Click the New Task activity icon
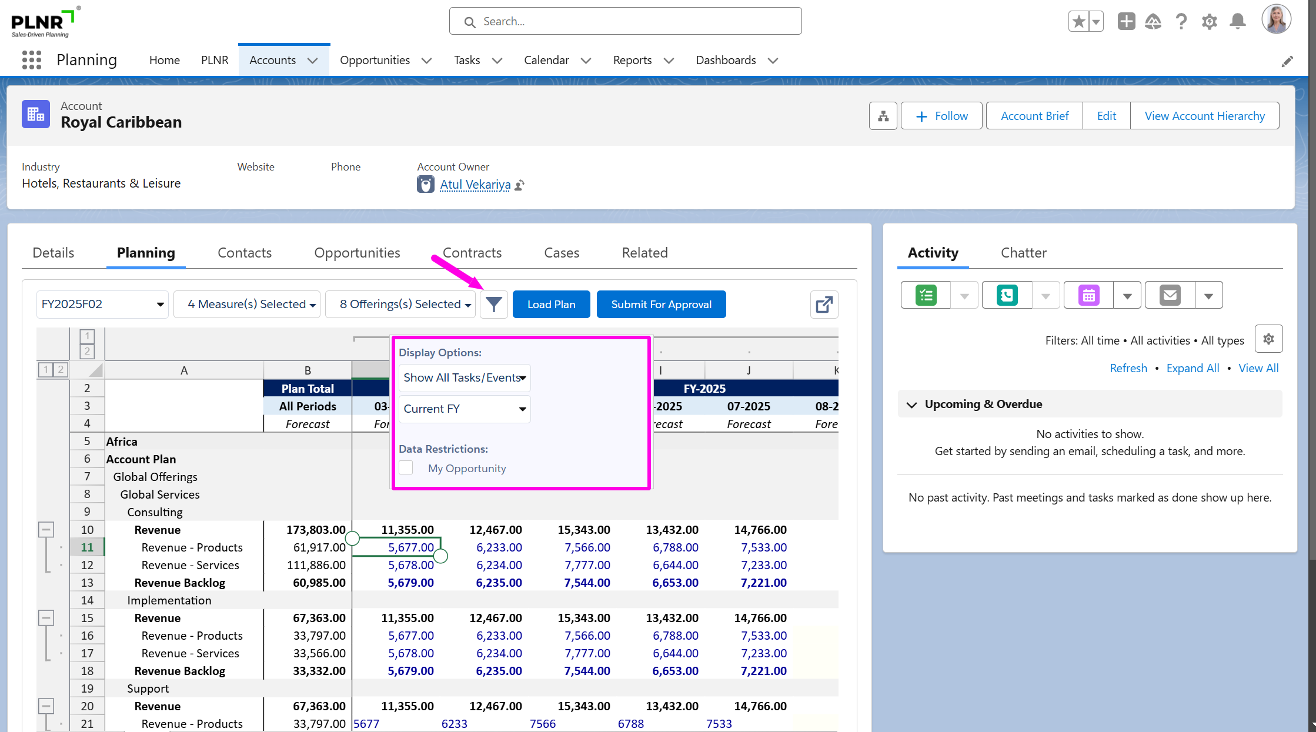 926,295
